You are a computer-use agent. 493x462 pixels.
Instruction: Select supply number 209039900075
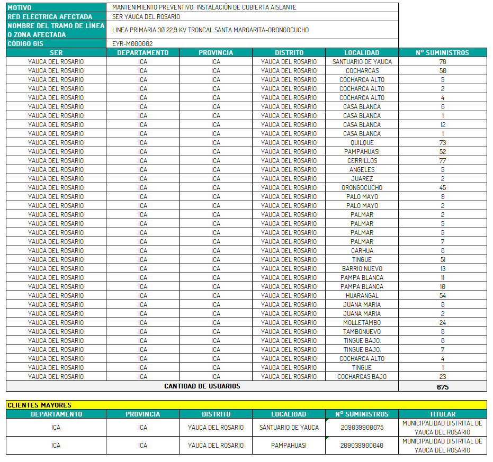coord(362,428)
